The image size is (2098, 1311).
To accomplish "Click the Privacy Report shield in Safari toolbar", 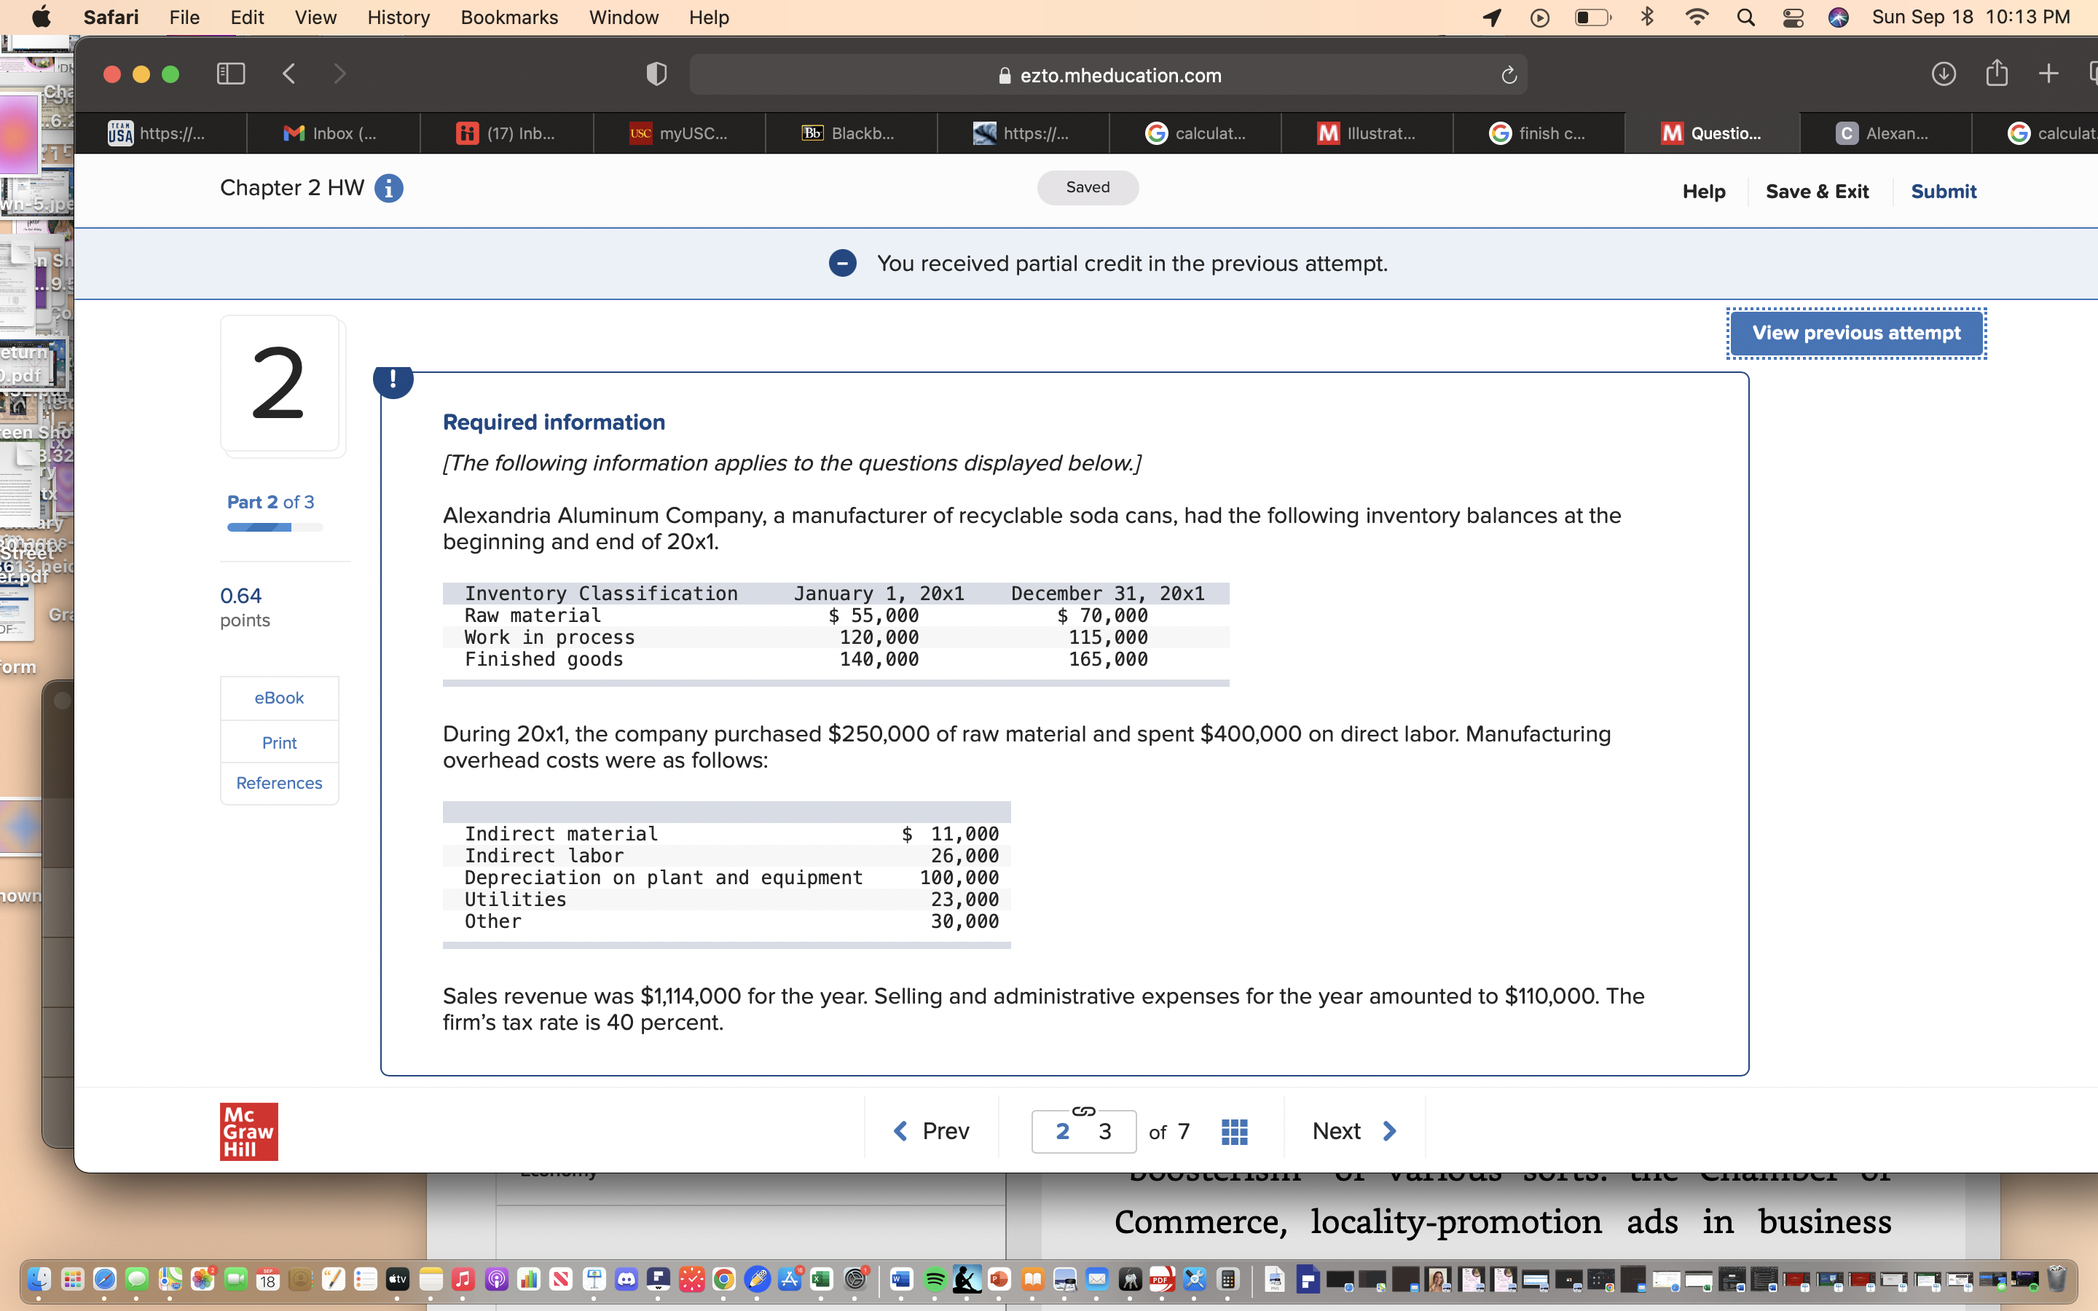I will click(x=656, y=74).
